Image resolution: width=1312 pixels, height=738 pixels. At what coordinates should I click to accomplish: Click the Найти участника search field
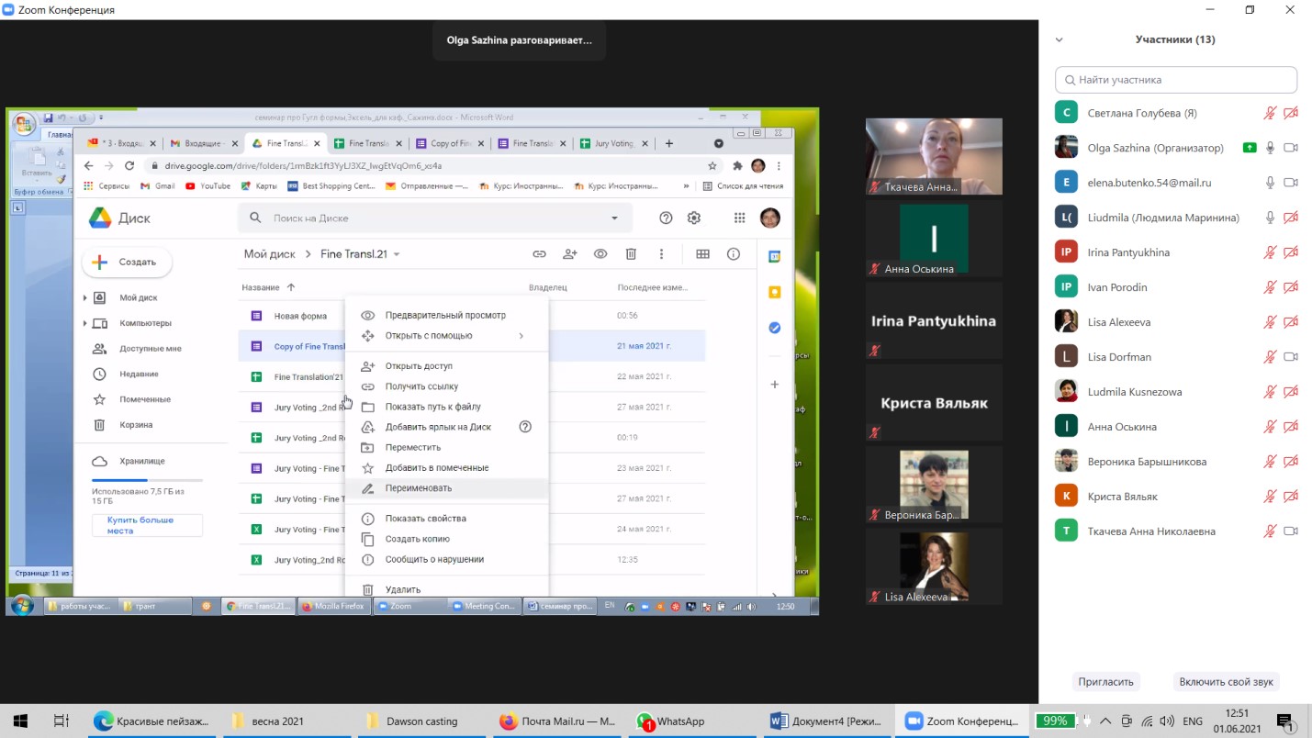[1175, 80]
